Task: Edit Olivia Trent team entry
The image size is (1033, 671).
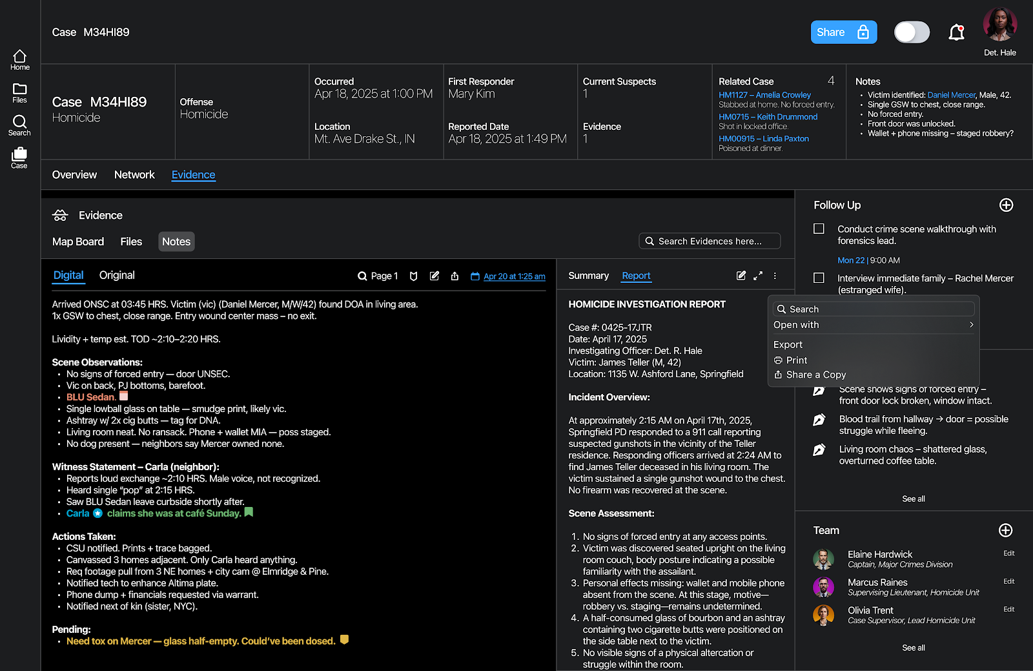Action: [x=1008, y=610]
